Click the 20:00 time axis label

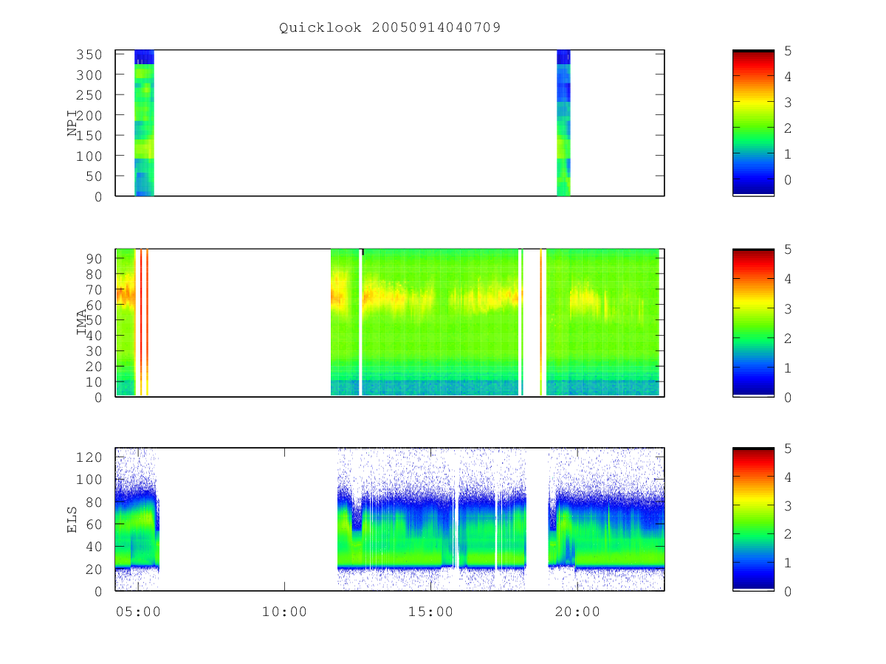point(576,611)
